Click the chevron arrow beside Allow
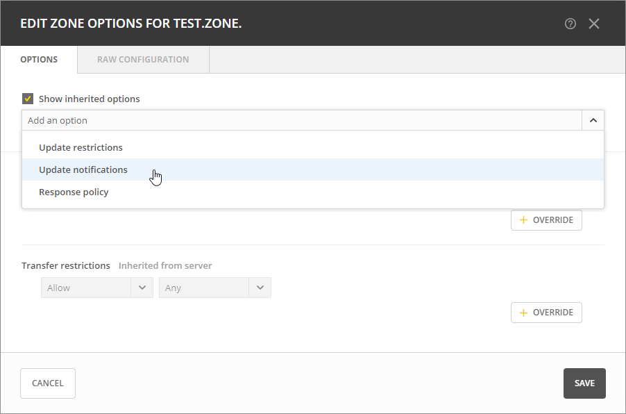This screenshot has width=626, height=414. 142,288
